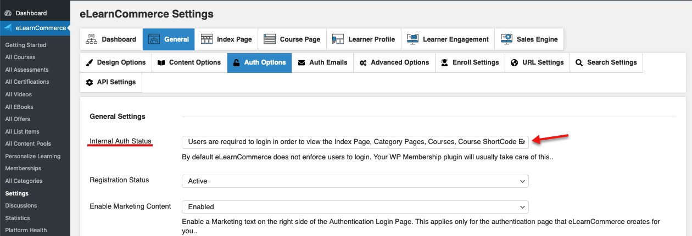
Task: Click the Enroll Settings graduate icon
Action: (x=445, y=62)
